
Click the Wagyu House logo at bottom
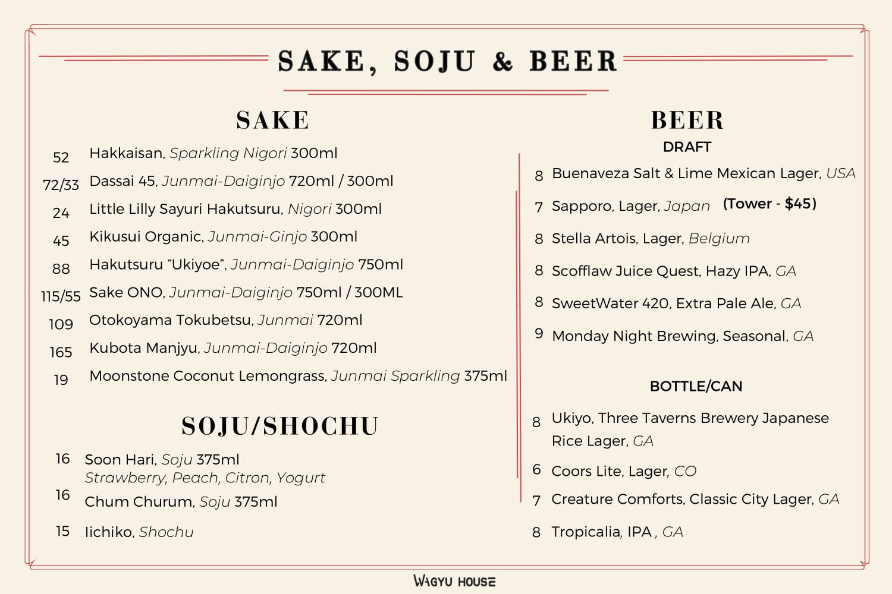(x=454, y=581)
